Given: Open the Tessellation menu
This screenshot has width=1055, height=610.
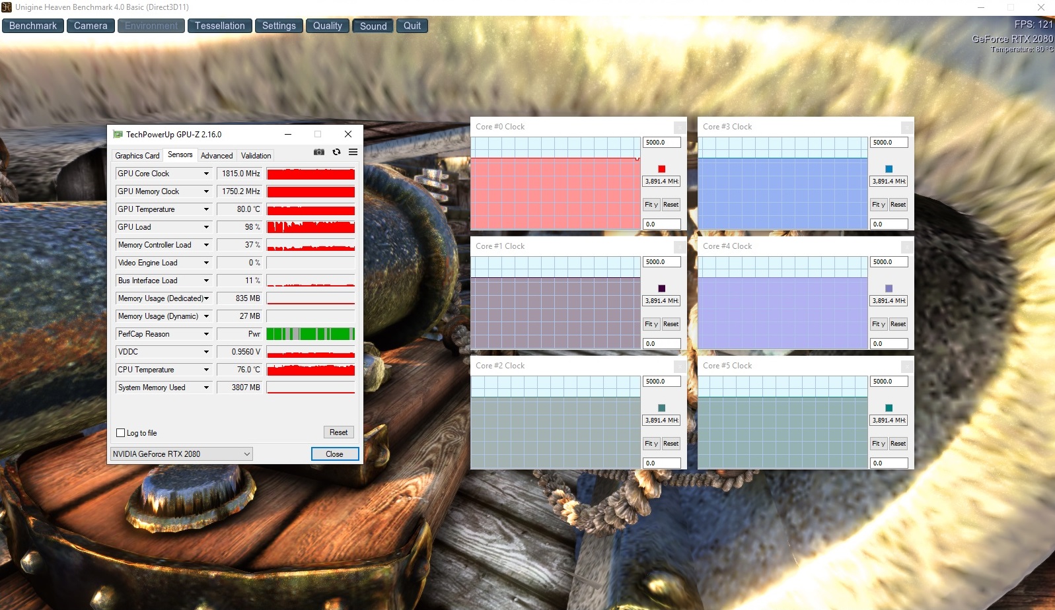Looking at the screenshot, I should pos(220,26).
